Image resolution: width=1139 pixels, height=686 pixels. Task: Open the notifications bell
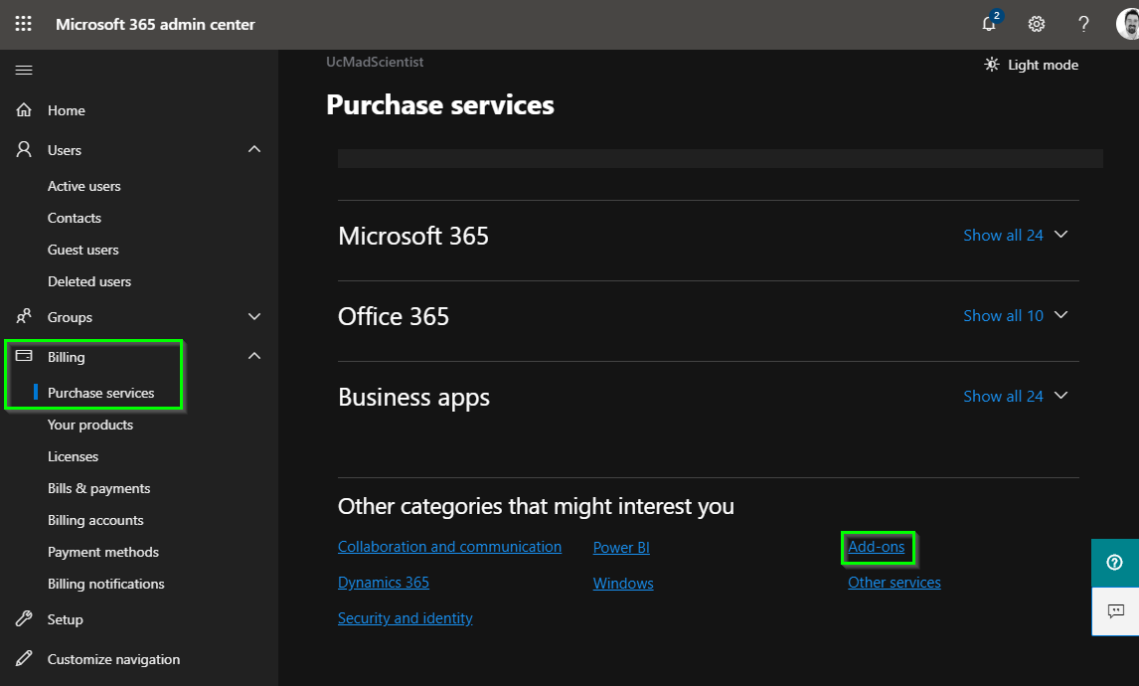coord(989,24)
